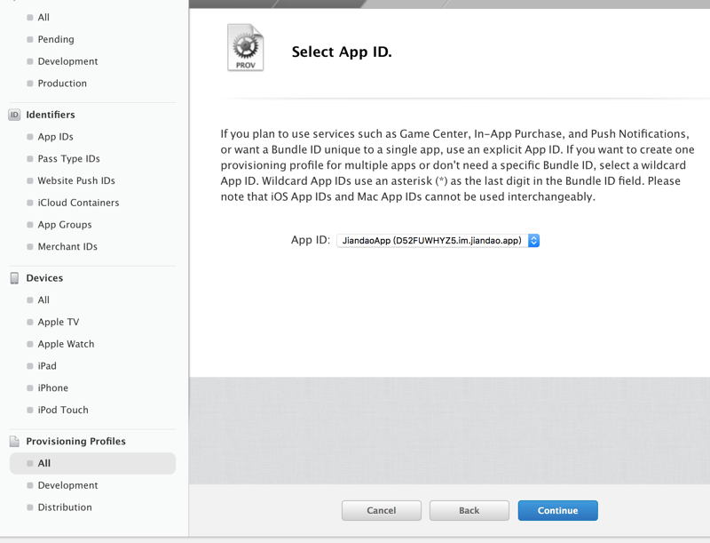Open Apple TV devices
The height and width of the screenshot is (543, 710).
pos(59,323)
